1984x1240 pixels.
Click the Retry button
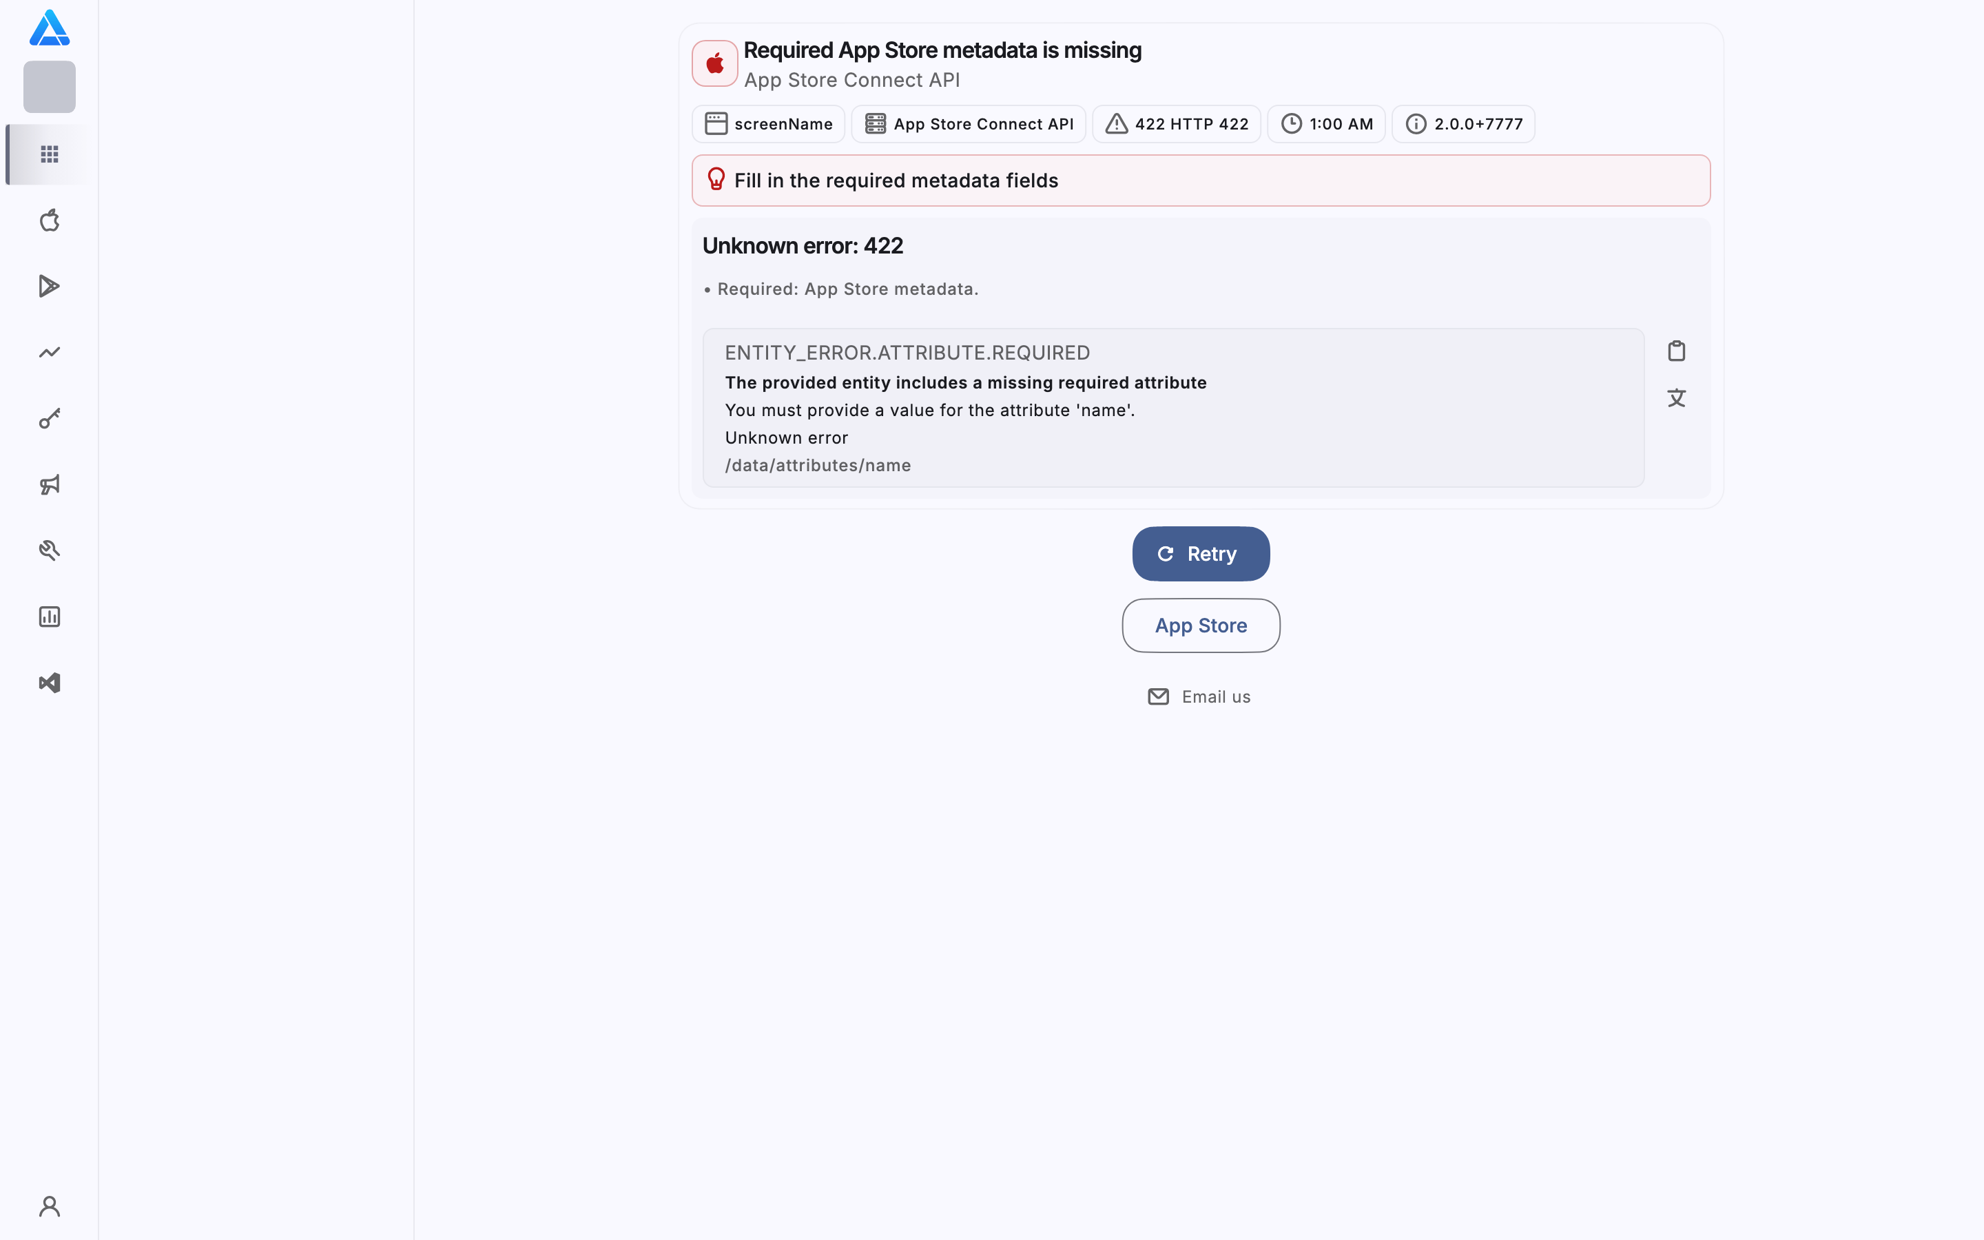click(1201, 554)
